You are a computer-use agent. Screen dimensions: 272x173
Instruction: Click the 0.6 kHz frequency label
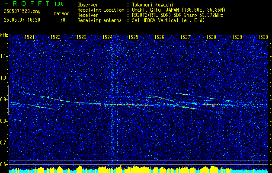[x=3, y=164]
